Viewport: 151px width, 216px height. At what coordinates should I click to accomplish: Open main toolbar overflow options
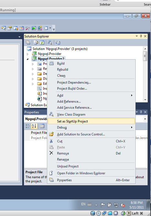click(54, 29)
